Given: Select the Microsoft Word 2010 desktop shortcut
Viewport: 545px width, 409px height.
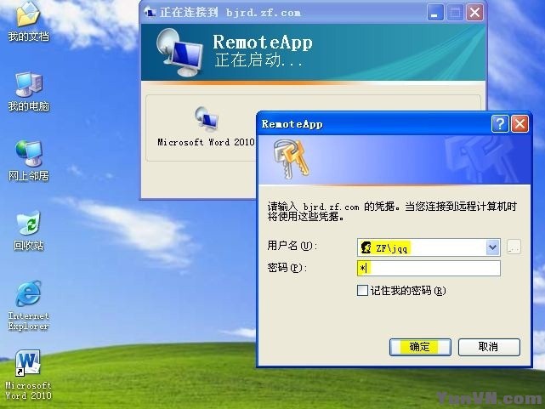Looking at the screenshot, I should [28, 375].
